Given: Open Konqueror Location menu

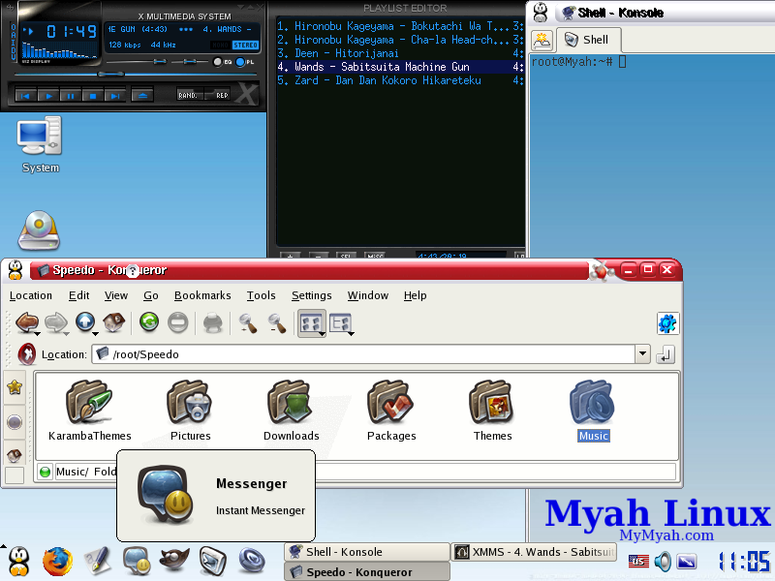Looking at the screenshot, I should [x=31, y=295].
